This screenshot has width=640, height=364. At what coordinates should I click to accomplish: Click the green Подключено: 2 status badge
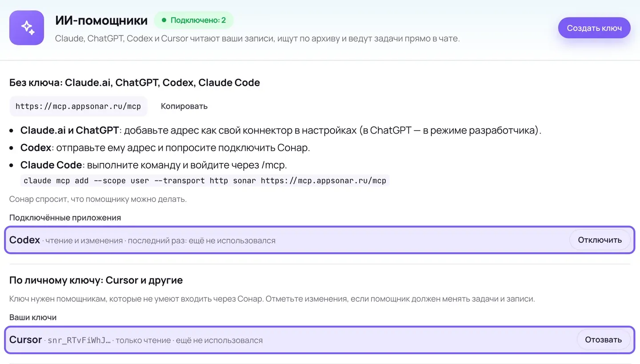pyautogui.click(x=194, y=20)
